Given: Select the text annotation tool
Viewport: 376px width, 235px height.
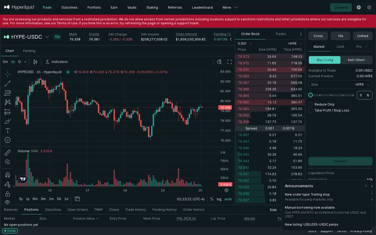Looking at the screenshot, I should pyautogui.click(x=8, y=131).
